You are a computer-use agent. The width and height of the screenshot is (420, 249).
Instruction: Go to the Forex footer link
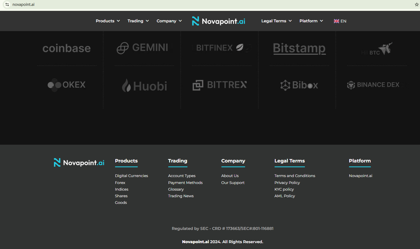pos(120,183)
